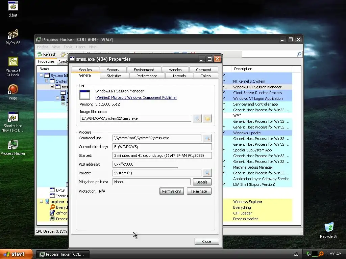Open the Windows start menu
This screenshot has height=259, width=346.
pos(16,254)
